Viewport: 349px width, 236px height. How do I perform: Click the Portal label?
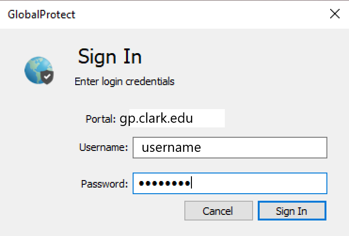pos(101,119)
